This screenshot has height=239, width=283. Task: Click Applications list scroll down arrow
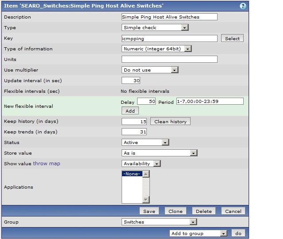(146, 200)
